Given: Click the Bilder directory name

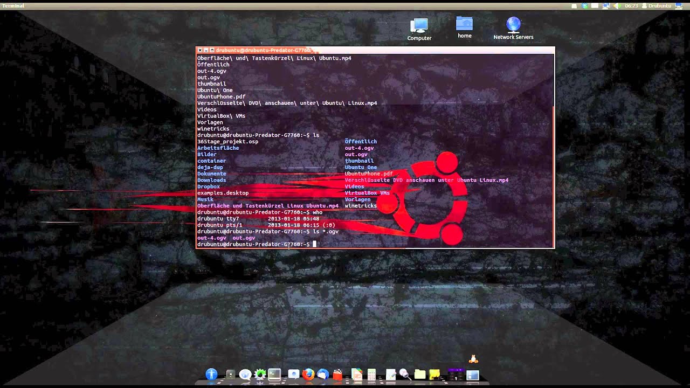Looking at the screenshot, I should click(x=207, y=155).
